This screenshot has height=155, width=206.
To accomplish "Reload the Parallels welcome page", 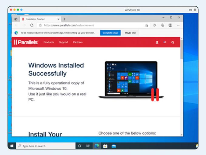I will (x=32, y=25).
